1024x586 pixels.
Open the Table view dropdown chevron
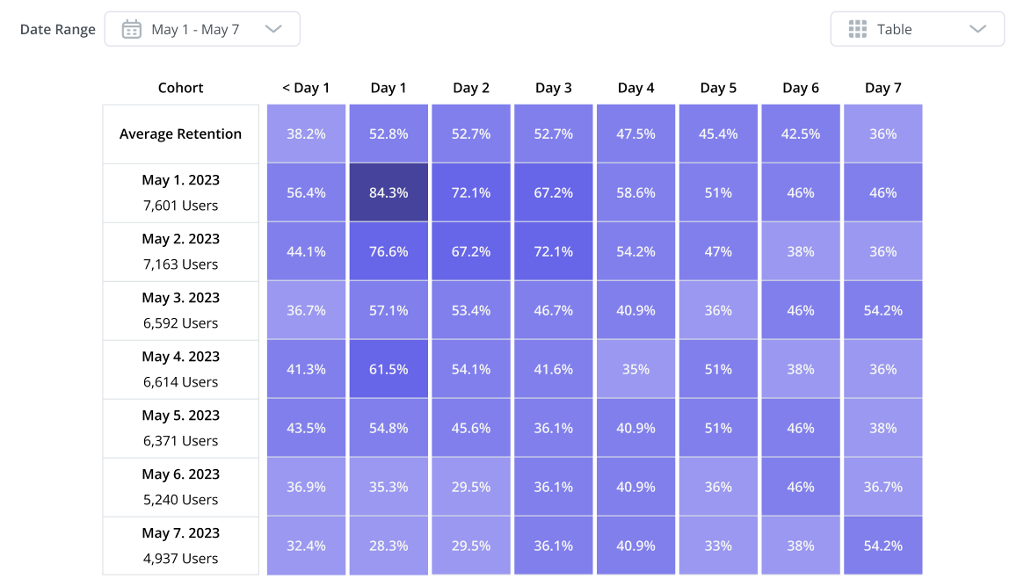[977, 29]
